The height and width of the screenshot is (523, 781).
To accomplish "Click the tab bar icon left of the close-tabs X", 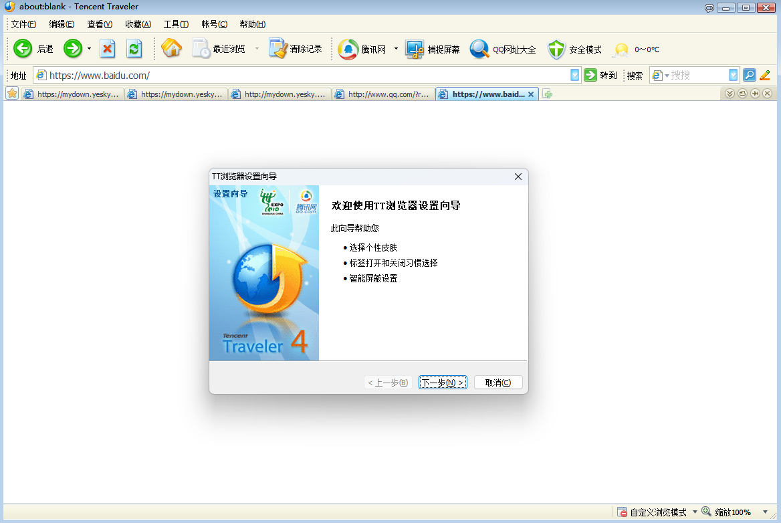I will point(755,94).
